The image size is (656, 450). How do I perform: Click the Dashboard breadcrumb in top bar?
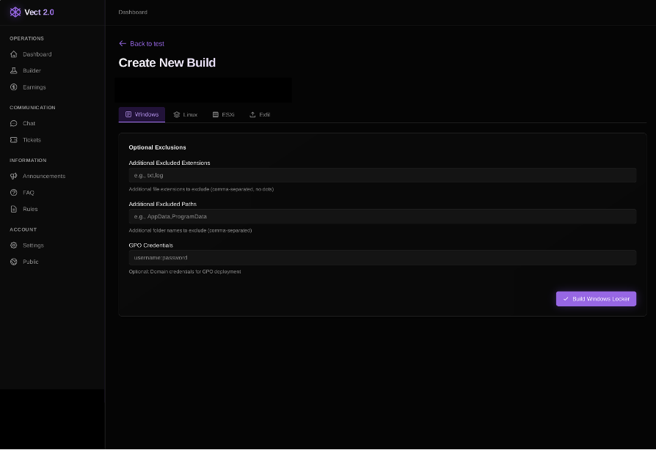[x=133, y=12]
